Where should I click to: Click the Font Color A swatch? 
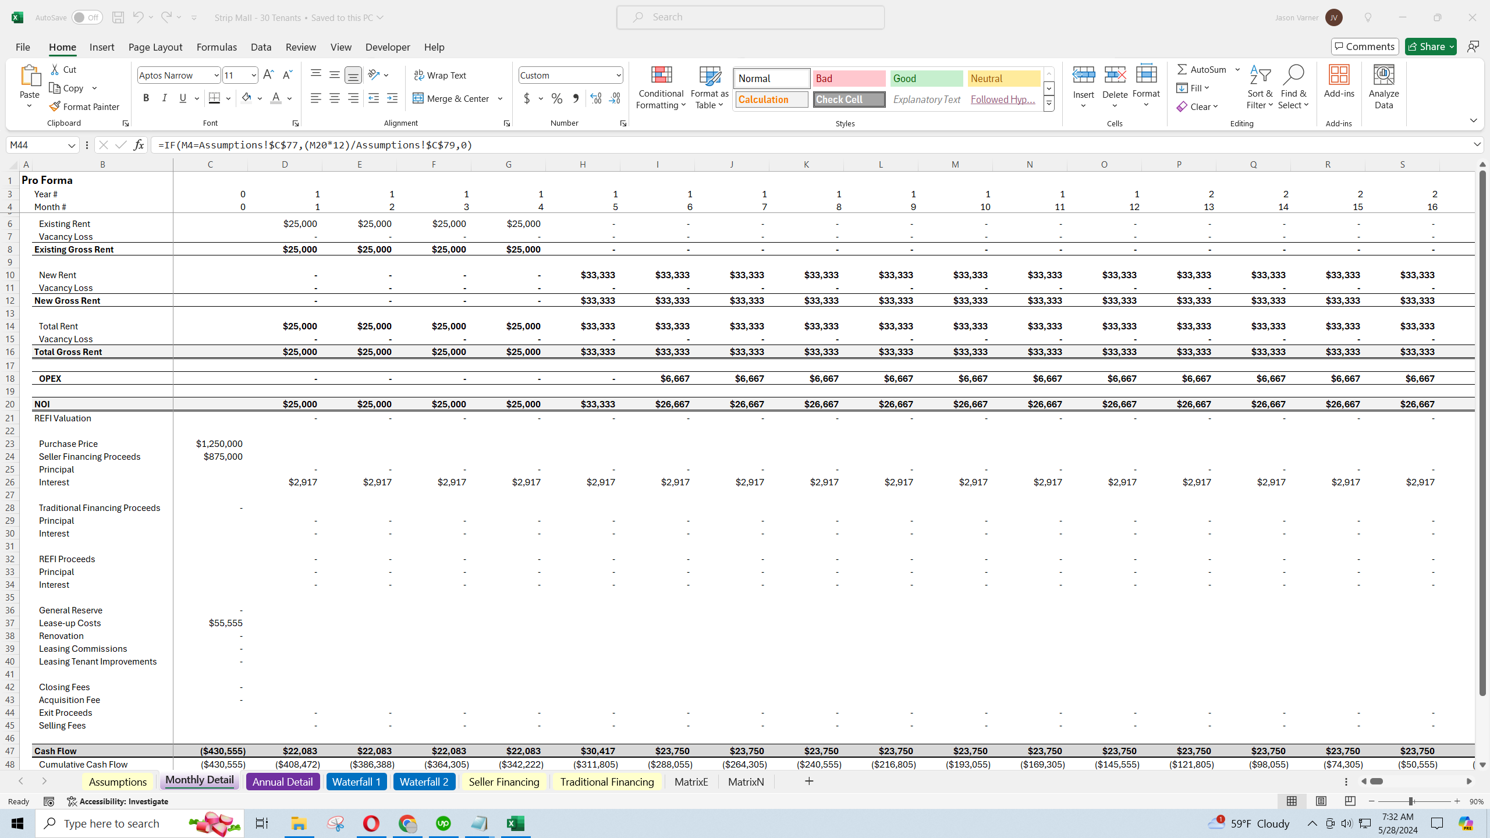point(276,98)
